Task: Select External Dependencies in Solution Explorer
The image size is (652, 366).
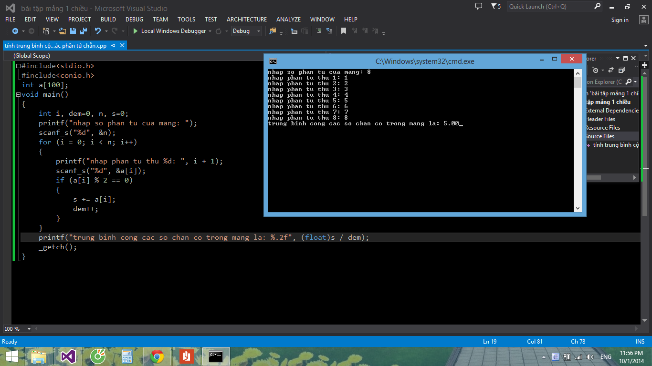Action: [612, 111]
